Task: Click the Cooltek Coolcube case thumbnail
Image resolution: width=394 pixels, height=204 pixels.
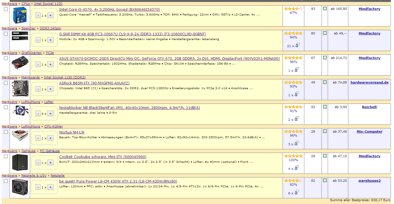Action: pyautogui.click(x=20, y=163)
